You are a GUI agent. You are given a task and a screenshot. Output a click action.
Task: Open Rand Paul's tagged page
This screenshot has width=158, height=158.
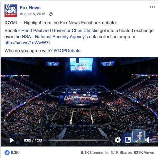pos(32,31)
